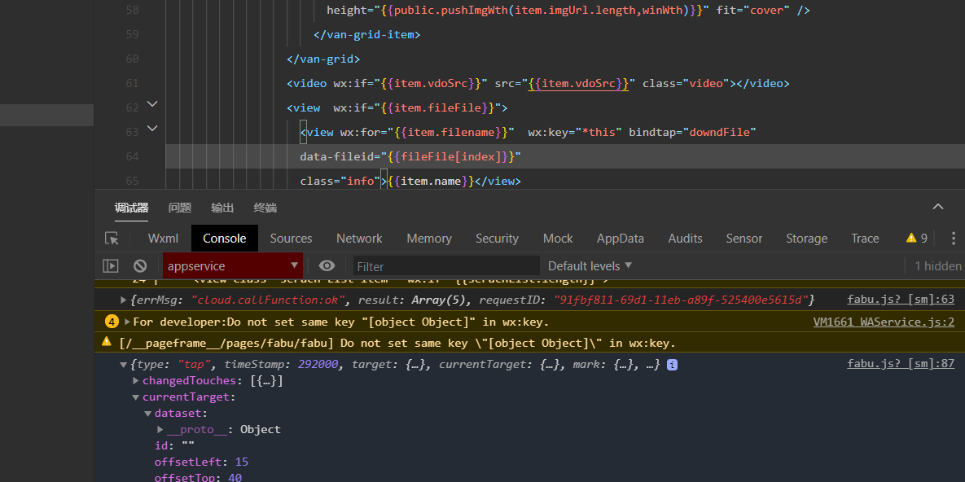The height and width of the screenshot is (482, 965).
Task: Click the '1 hidden' messages indicator
Action: click(938, 266)
